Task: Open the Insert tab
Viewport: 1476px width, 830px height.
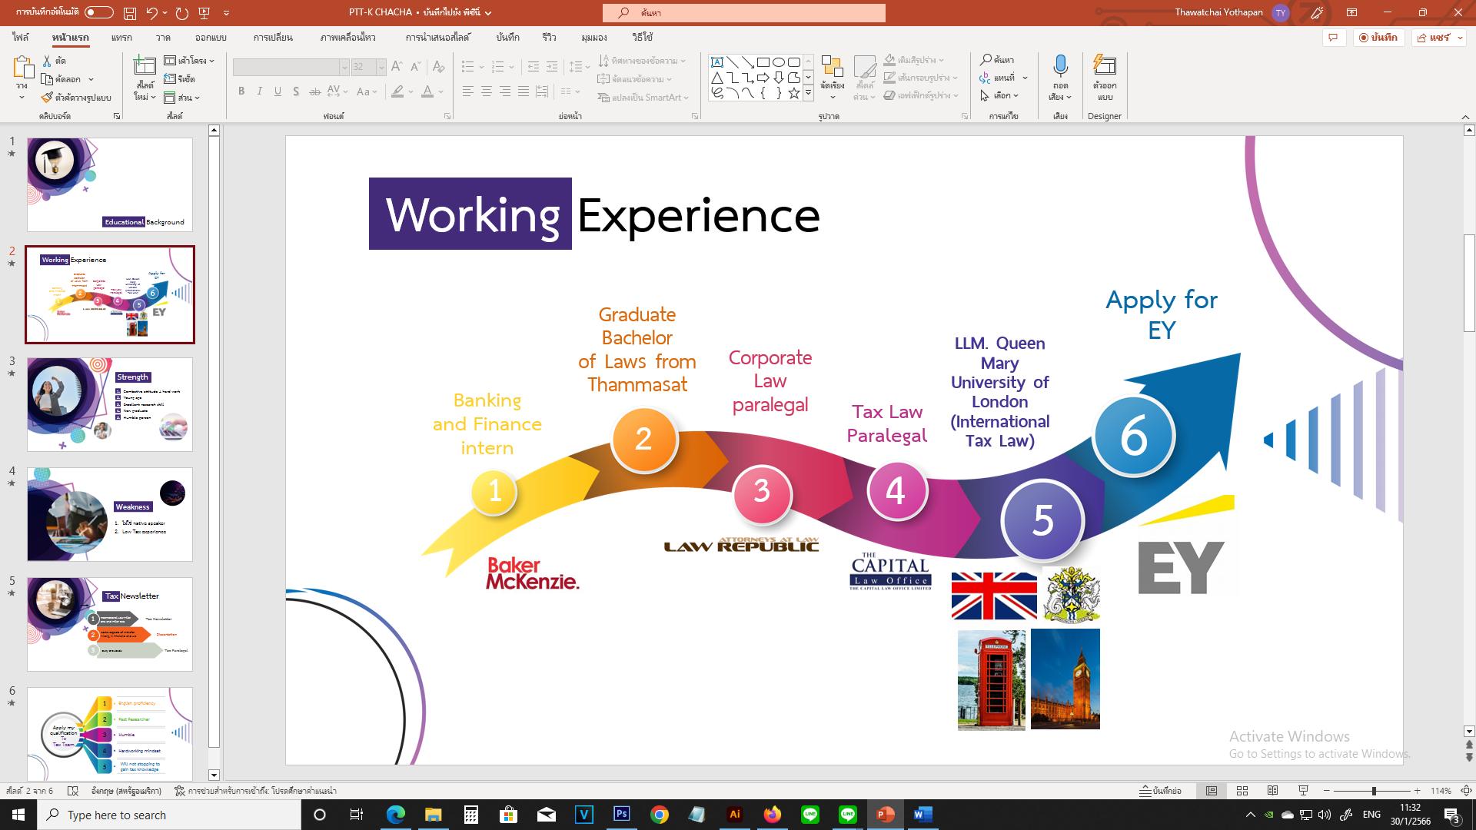Action: (121, 38)
